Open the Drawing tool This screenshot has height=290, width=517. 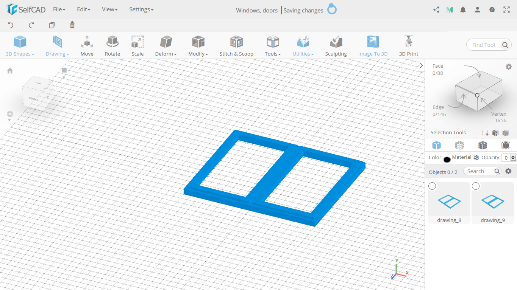[57, 46]
